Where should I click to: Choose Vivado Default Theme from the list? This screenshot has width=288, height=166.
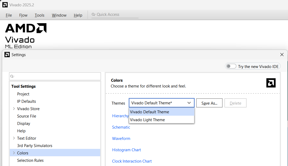click(x=162, y=112)
